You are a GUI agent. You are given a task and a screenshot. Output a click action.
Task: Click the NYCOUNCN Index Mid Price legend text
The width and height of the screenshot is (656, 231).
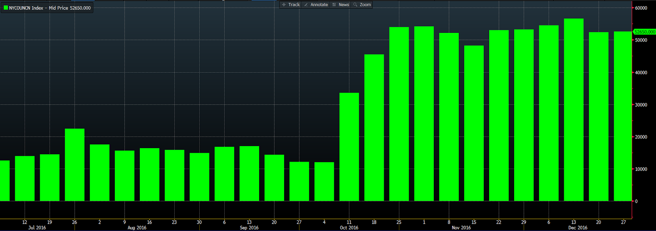pyautogui.click(x=50, y=8)
